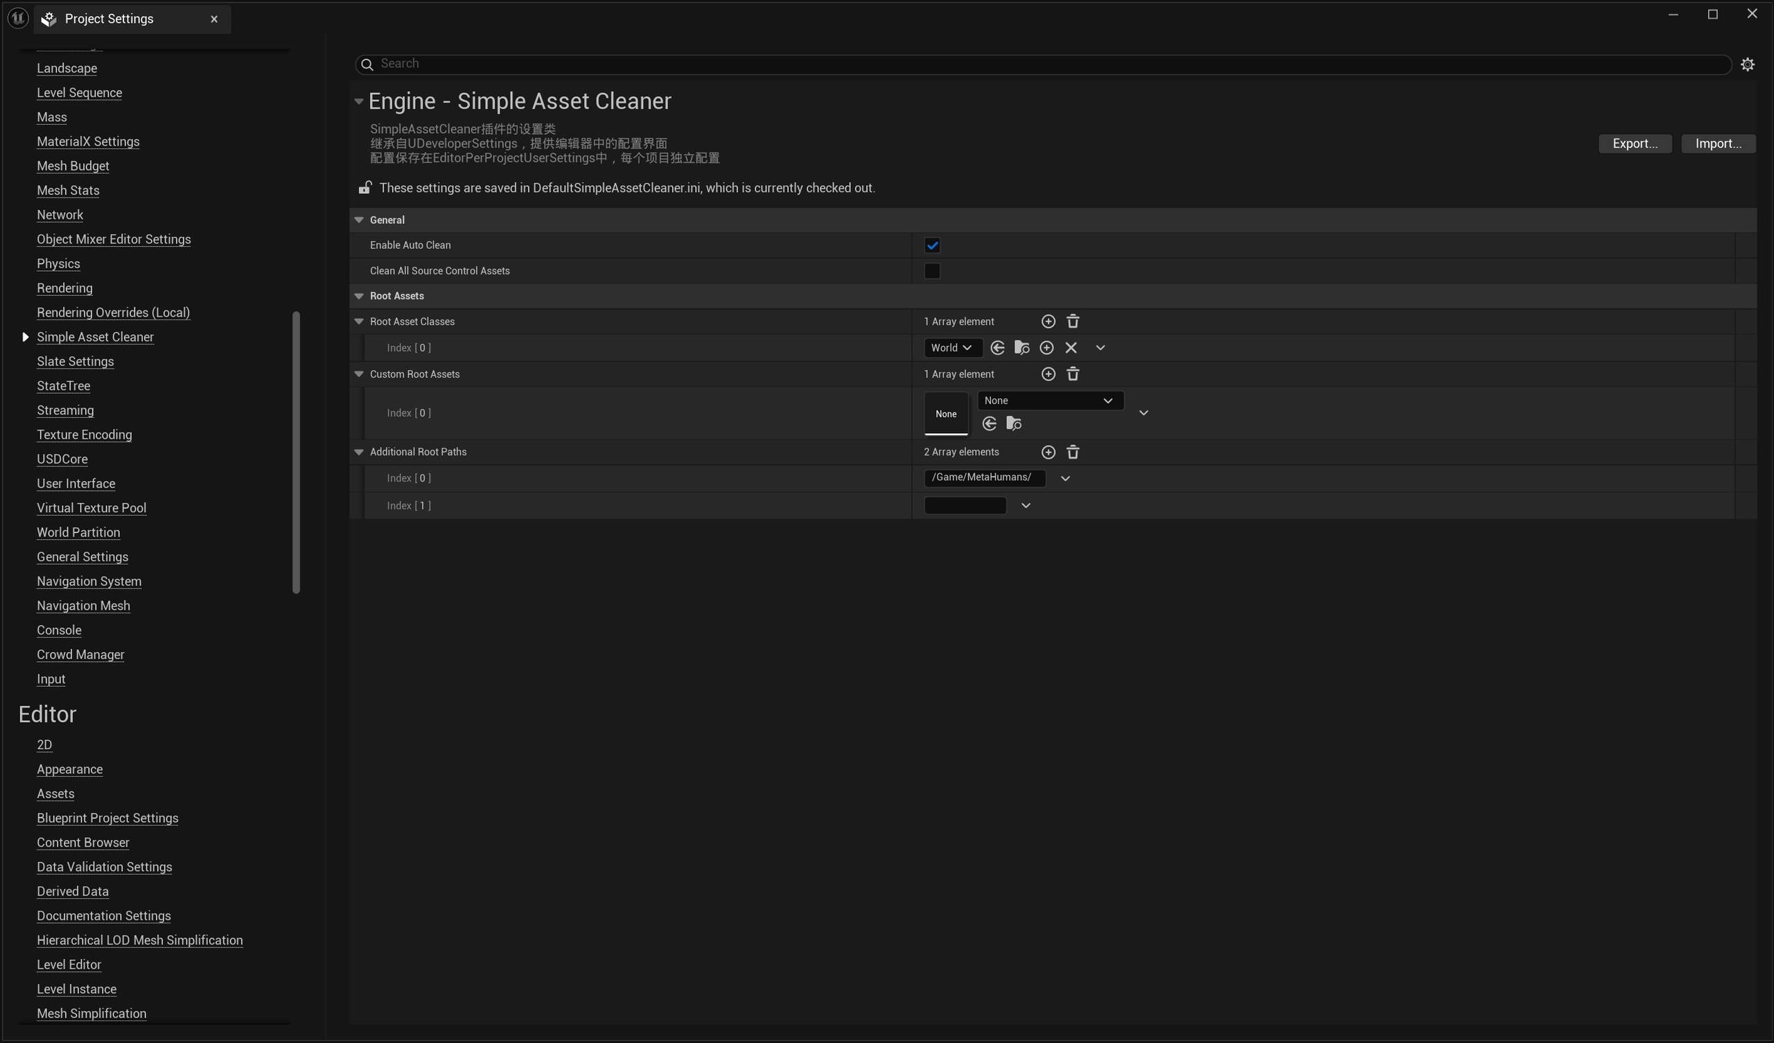Image resolution: width=1774 pixels, height=1043 pixels.
Task: Open Blueprint Project Settings
Action: pyautogui.click(x=107, y=818)
